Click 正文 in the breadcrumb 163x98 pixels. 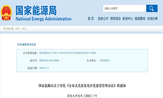tap(24, 29)
